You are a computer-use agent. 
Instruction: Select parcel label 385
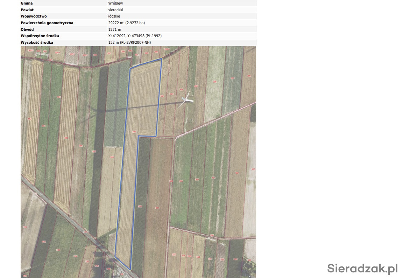pyautogui.click(x=66, y=138)
